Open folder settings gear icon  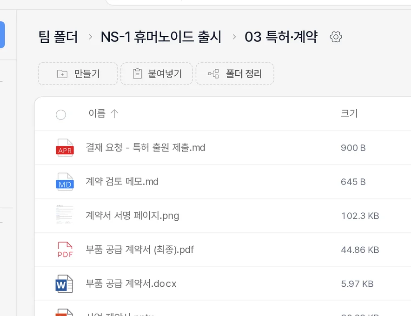[x=336, y=37]
